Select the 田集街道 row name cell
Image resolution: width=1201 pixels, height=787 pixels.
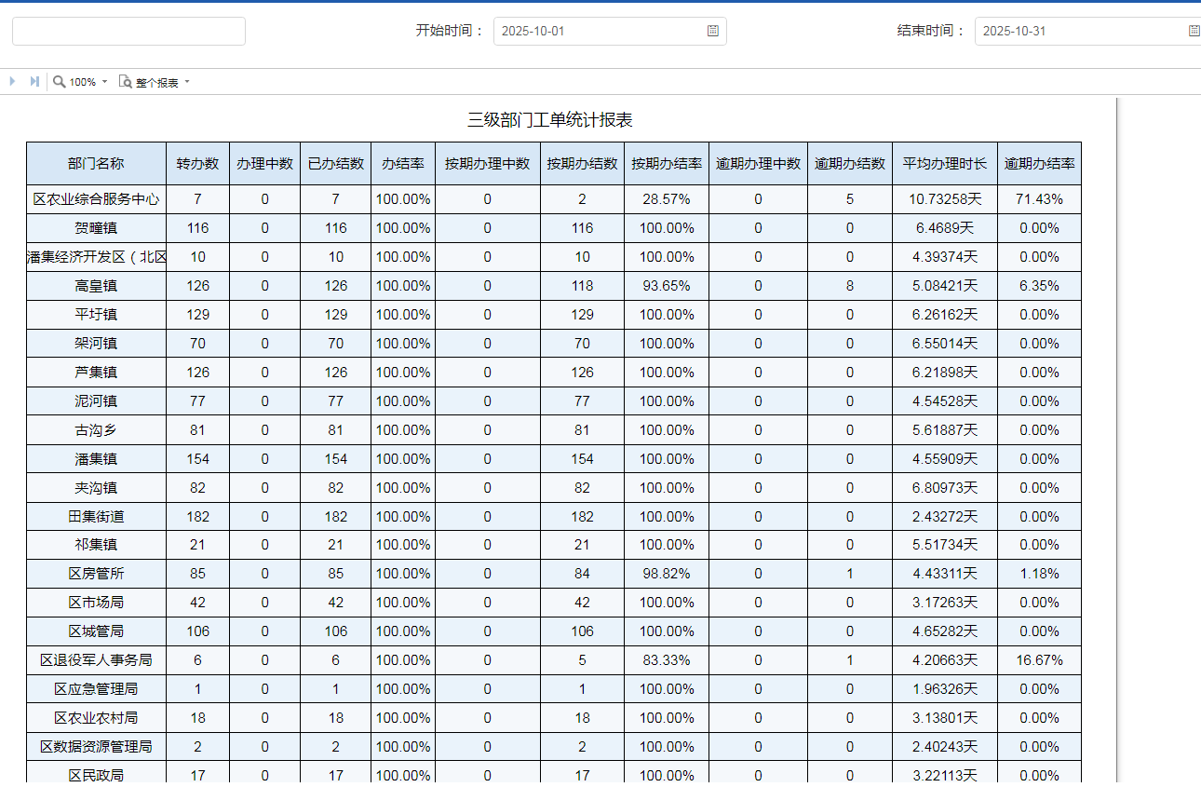[96, 517]
